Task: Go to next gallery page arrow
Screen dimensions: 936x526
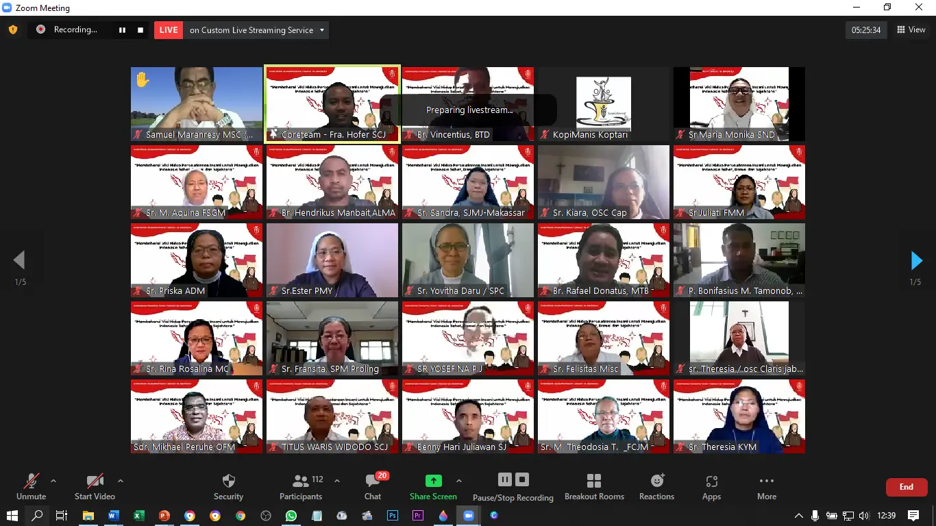Action: coord(916,261)
